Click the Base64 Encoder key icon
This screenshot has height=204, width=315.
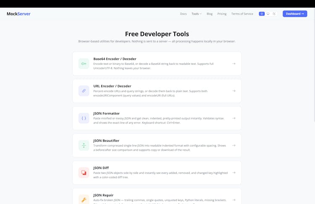[84, 64]
